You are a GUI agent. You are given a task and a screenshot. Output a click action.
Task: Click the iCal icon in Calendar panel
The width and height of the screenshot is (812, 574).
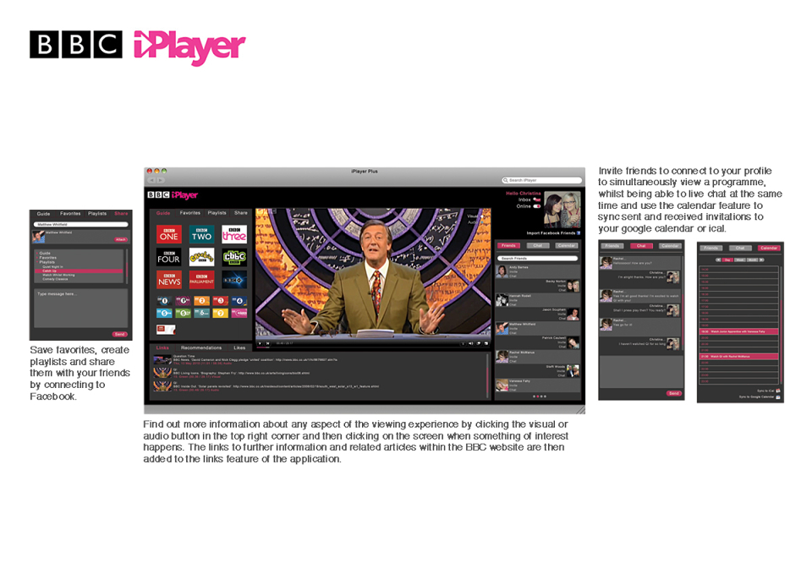(778, 391)
